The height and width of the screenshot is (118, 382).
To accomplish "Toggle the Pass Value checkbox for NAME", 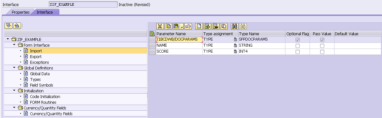I will coord(322,46).
